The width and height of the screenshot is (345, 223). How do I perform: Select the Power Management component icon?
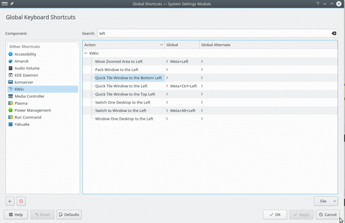(10, 111)
